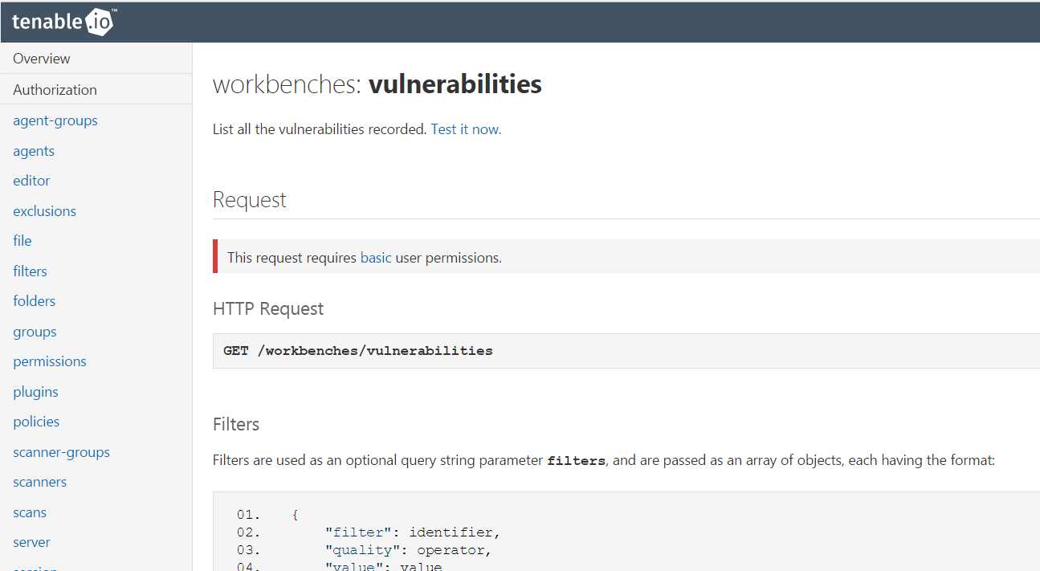The height and width of the screenshot is (571, 1040).
Task: Click the tenable.io logo
Action: [63, 22]
